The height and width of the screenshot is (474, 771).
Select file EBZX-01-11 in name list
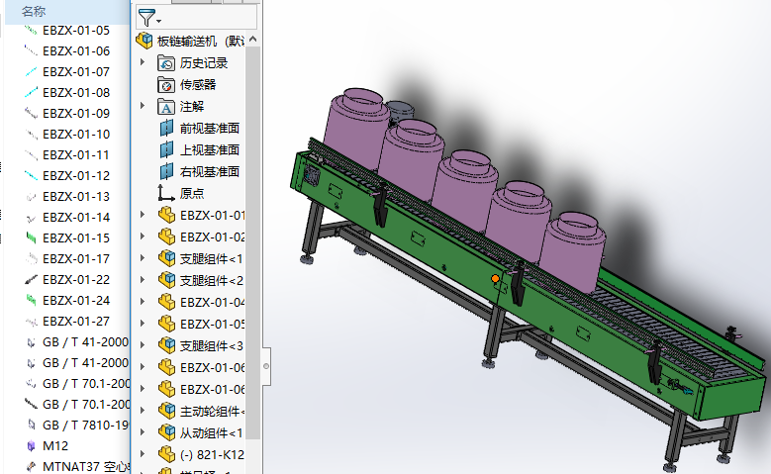(76, 155)
